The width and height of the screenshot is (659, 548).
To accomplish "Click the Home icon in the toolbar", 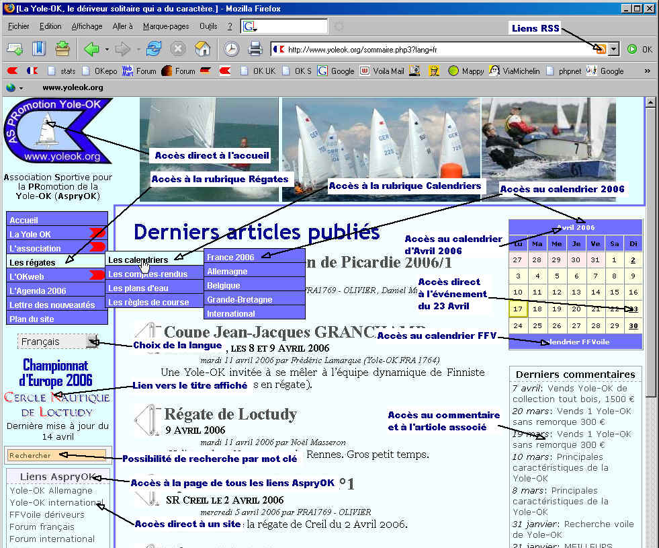I will coord(202,48).
